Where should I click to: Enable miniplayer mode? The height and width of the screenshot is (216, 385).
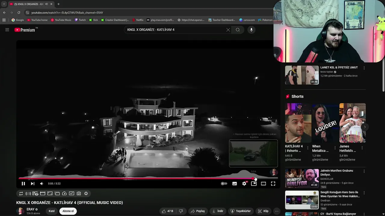(254, 184)
